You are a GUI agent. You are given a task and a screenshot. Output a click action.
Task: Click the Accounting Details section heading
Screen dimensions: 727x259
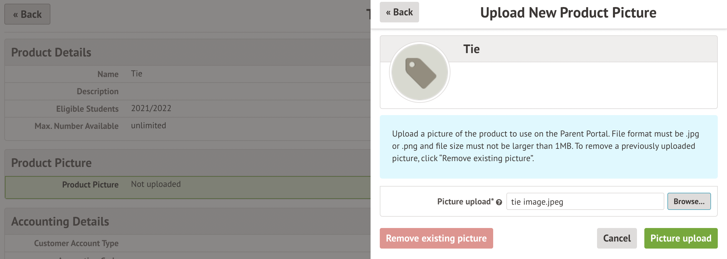(60, 222)
